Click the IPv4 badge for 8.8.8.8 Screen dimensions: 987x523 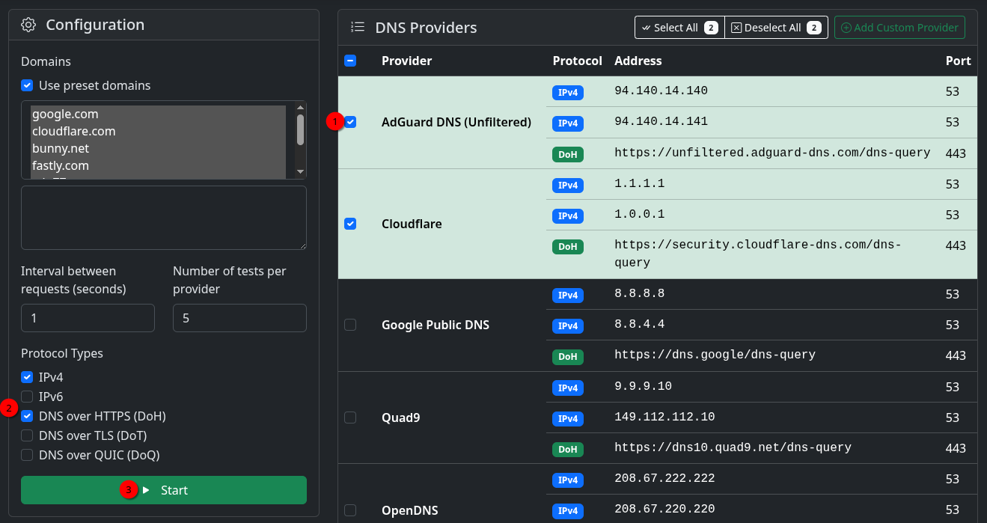[x=568, y=296]
